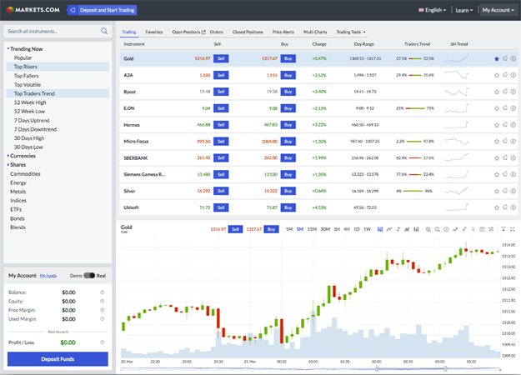Screen dimensions: 521x375
Task: Set price alert for Micro Focus
Action: tap(504, 141)
